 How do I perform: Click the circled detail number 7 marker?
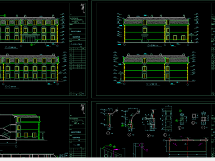[x=203, y=127]
